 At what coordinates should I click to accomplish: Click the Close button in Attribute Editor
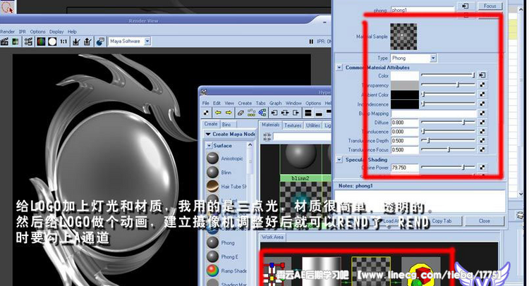pyautogui.click(x=484, y=221)
